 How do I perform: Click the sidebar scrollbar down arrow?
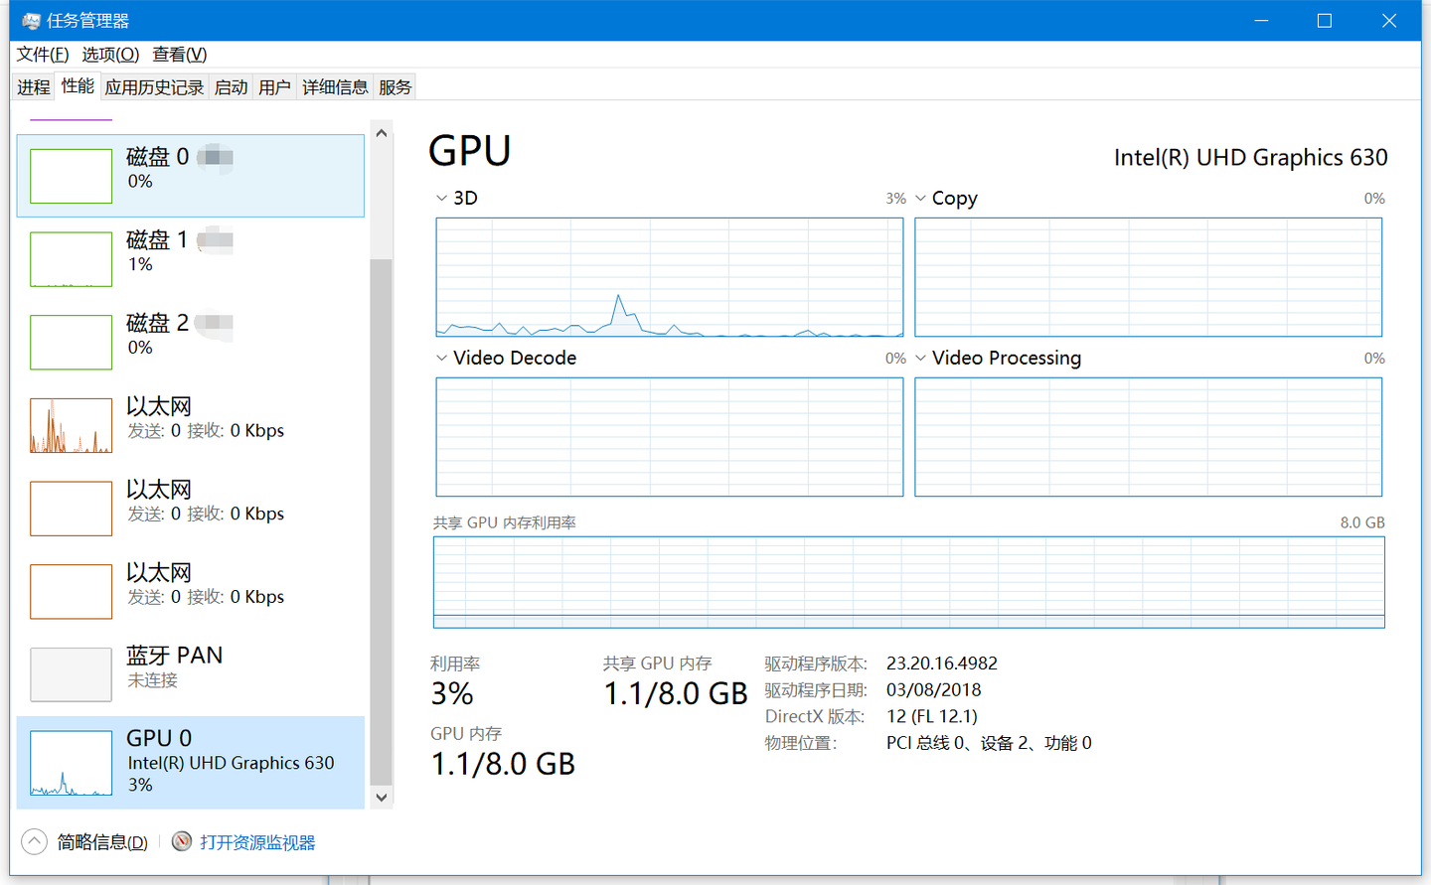coord(382,797)
